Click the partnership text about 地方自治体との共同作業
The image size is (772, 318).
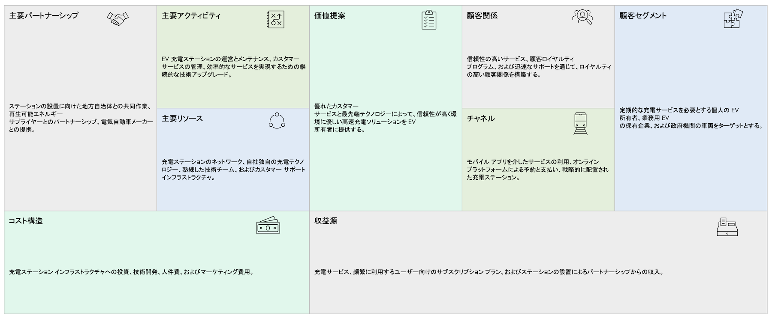[x=81, y=118]
